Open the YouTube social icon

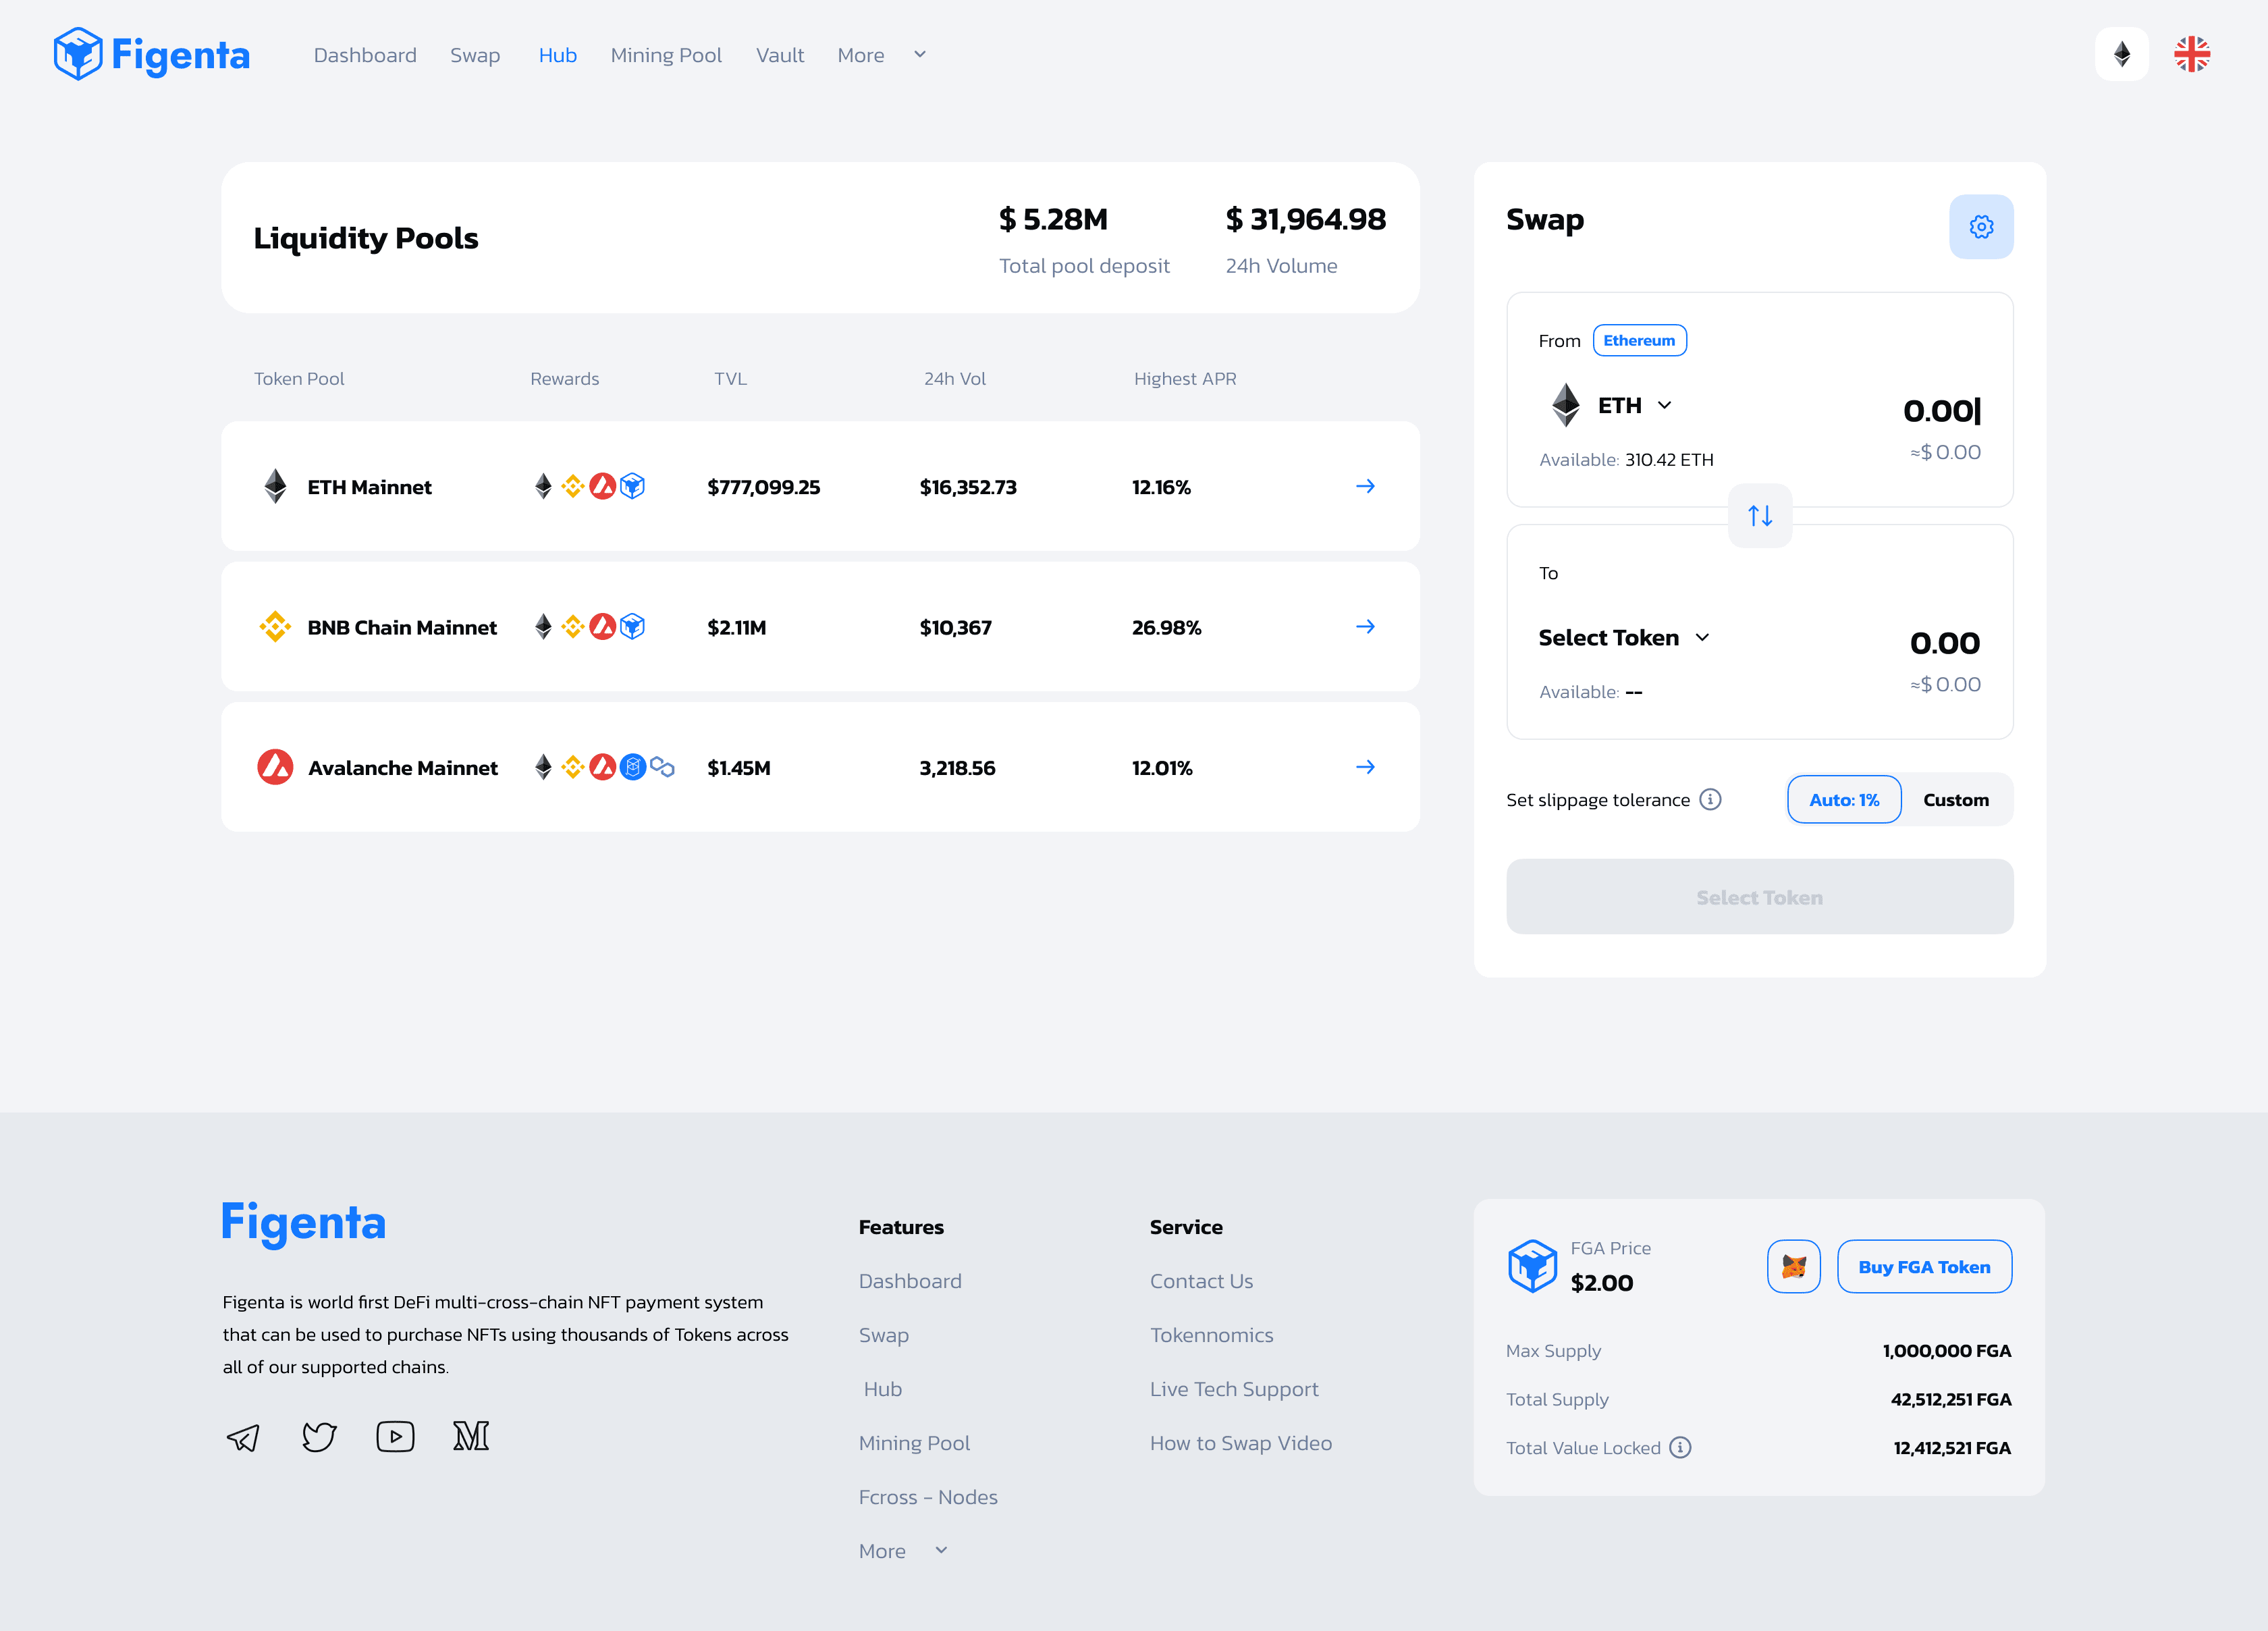click(x=395, y=1437)
